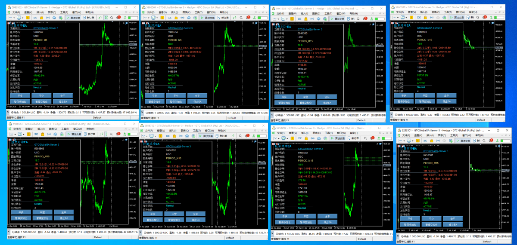This screenshot has width=517, height=245.
Task: Open 查看(V) menu in window 5986564
Action: pos(164,12)
